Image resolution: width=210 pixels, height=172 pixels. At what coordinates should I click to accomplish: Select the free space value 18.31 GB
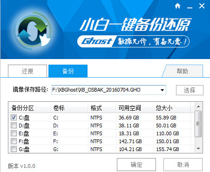click(129, 133)
